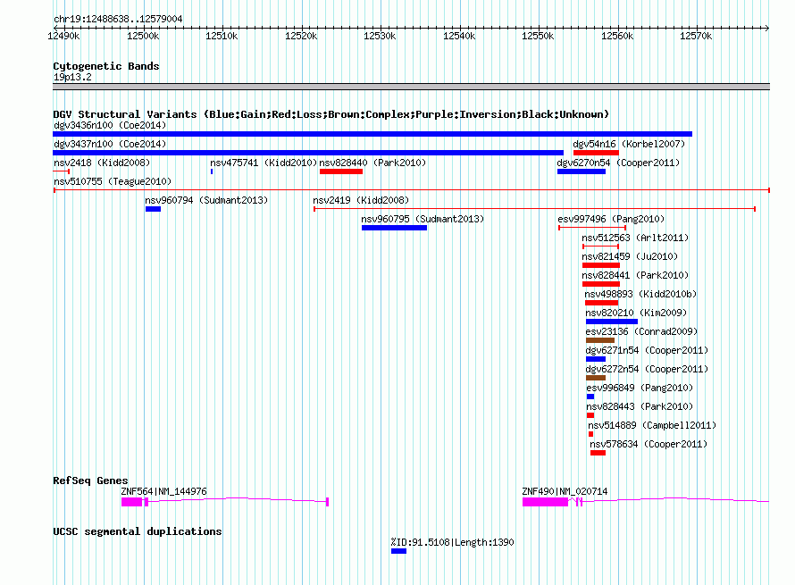Click the 12570k ruler position
Image resolution: width=795 pixels, height=585 pixels.
(x=696, y=36)
